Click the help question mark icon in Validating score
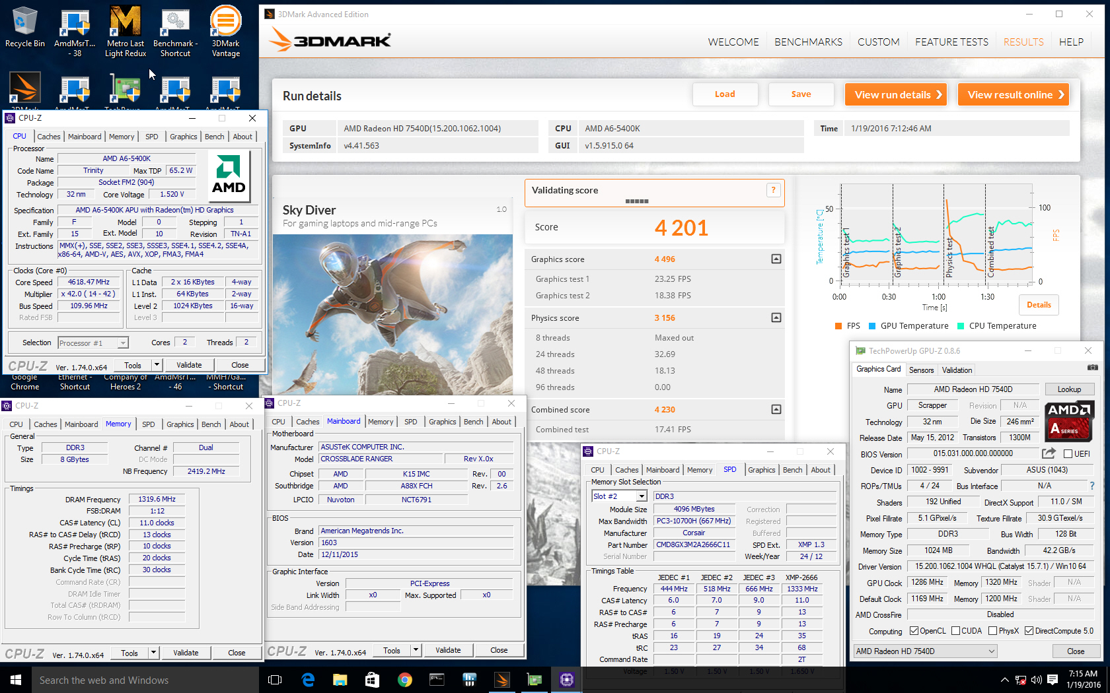This screenshot has height=693, width=1110. click(x=773, y=191)
